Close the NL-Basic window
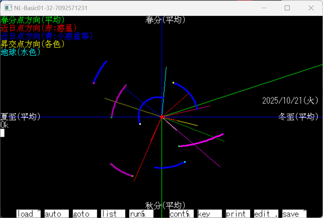The width and height of the screenshot is (323, 218). 311,8
